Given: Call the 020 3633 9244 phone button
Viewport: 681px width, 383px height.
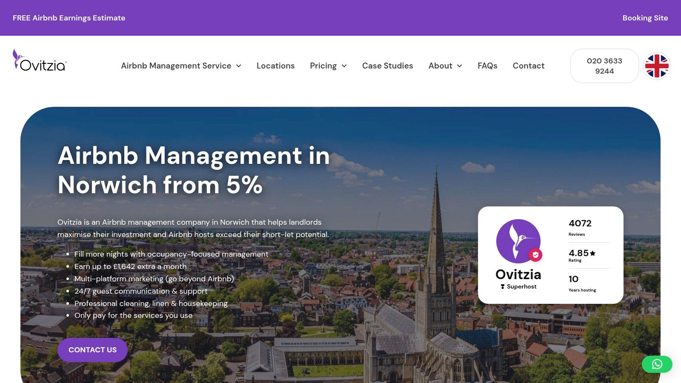Looking at the screenshot, I should (604, 66).
